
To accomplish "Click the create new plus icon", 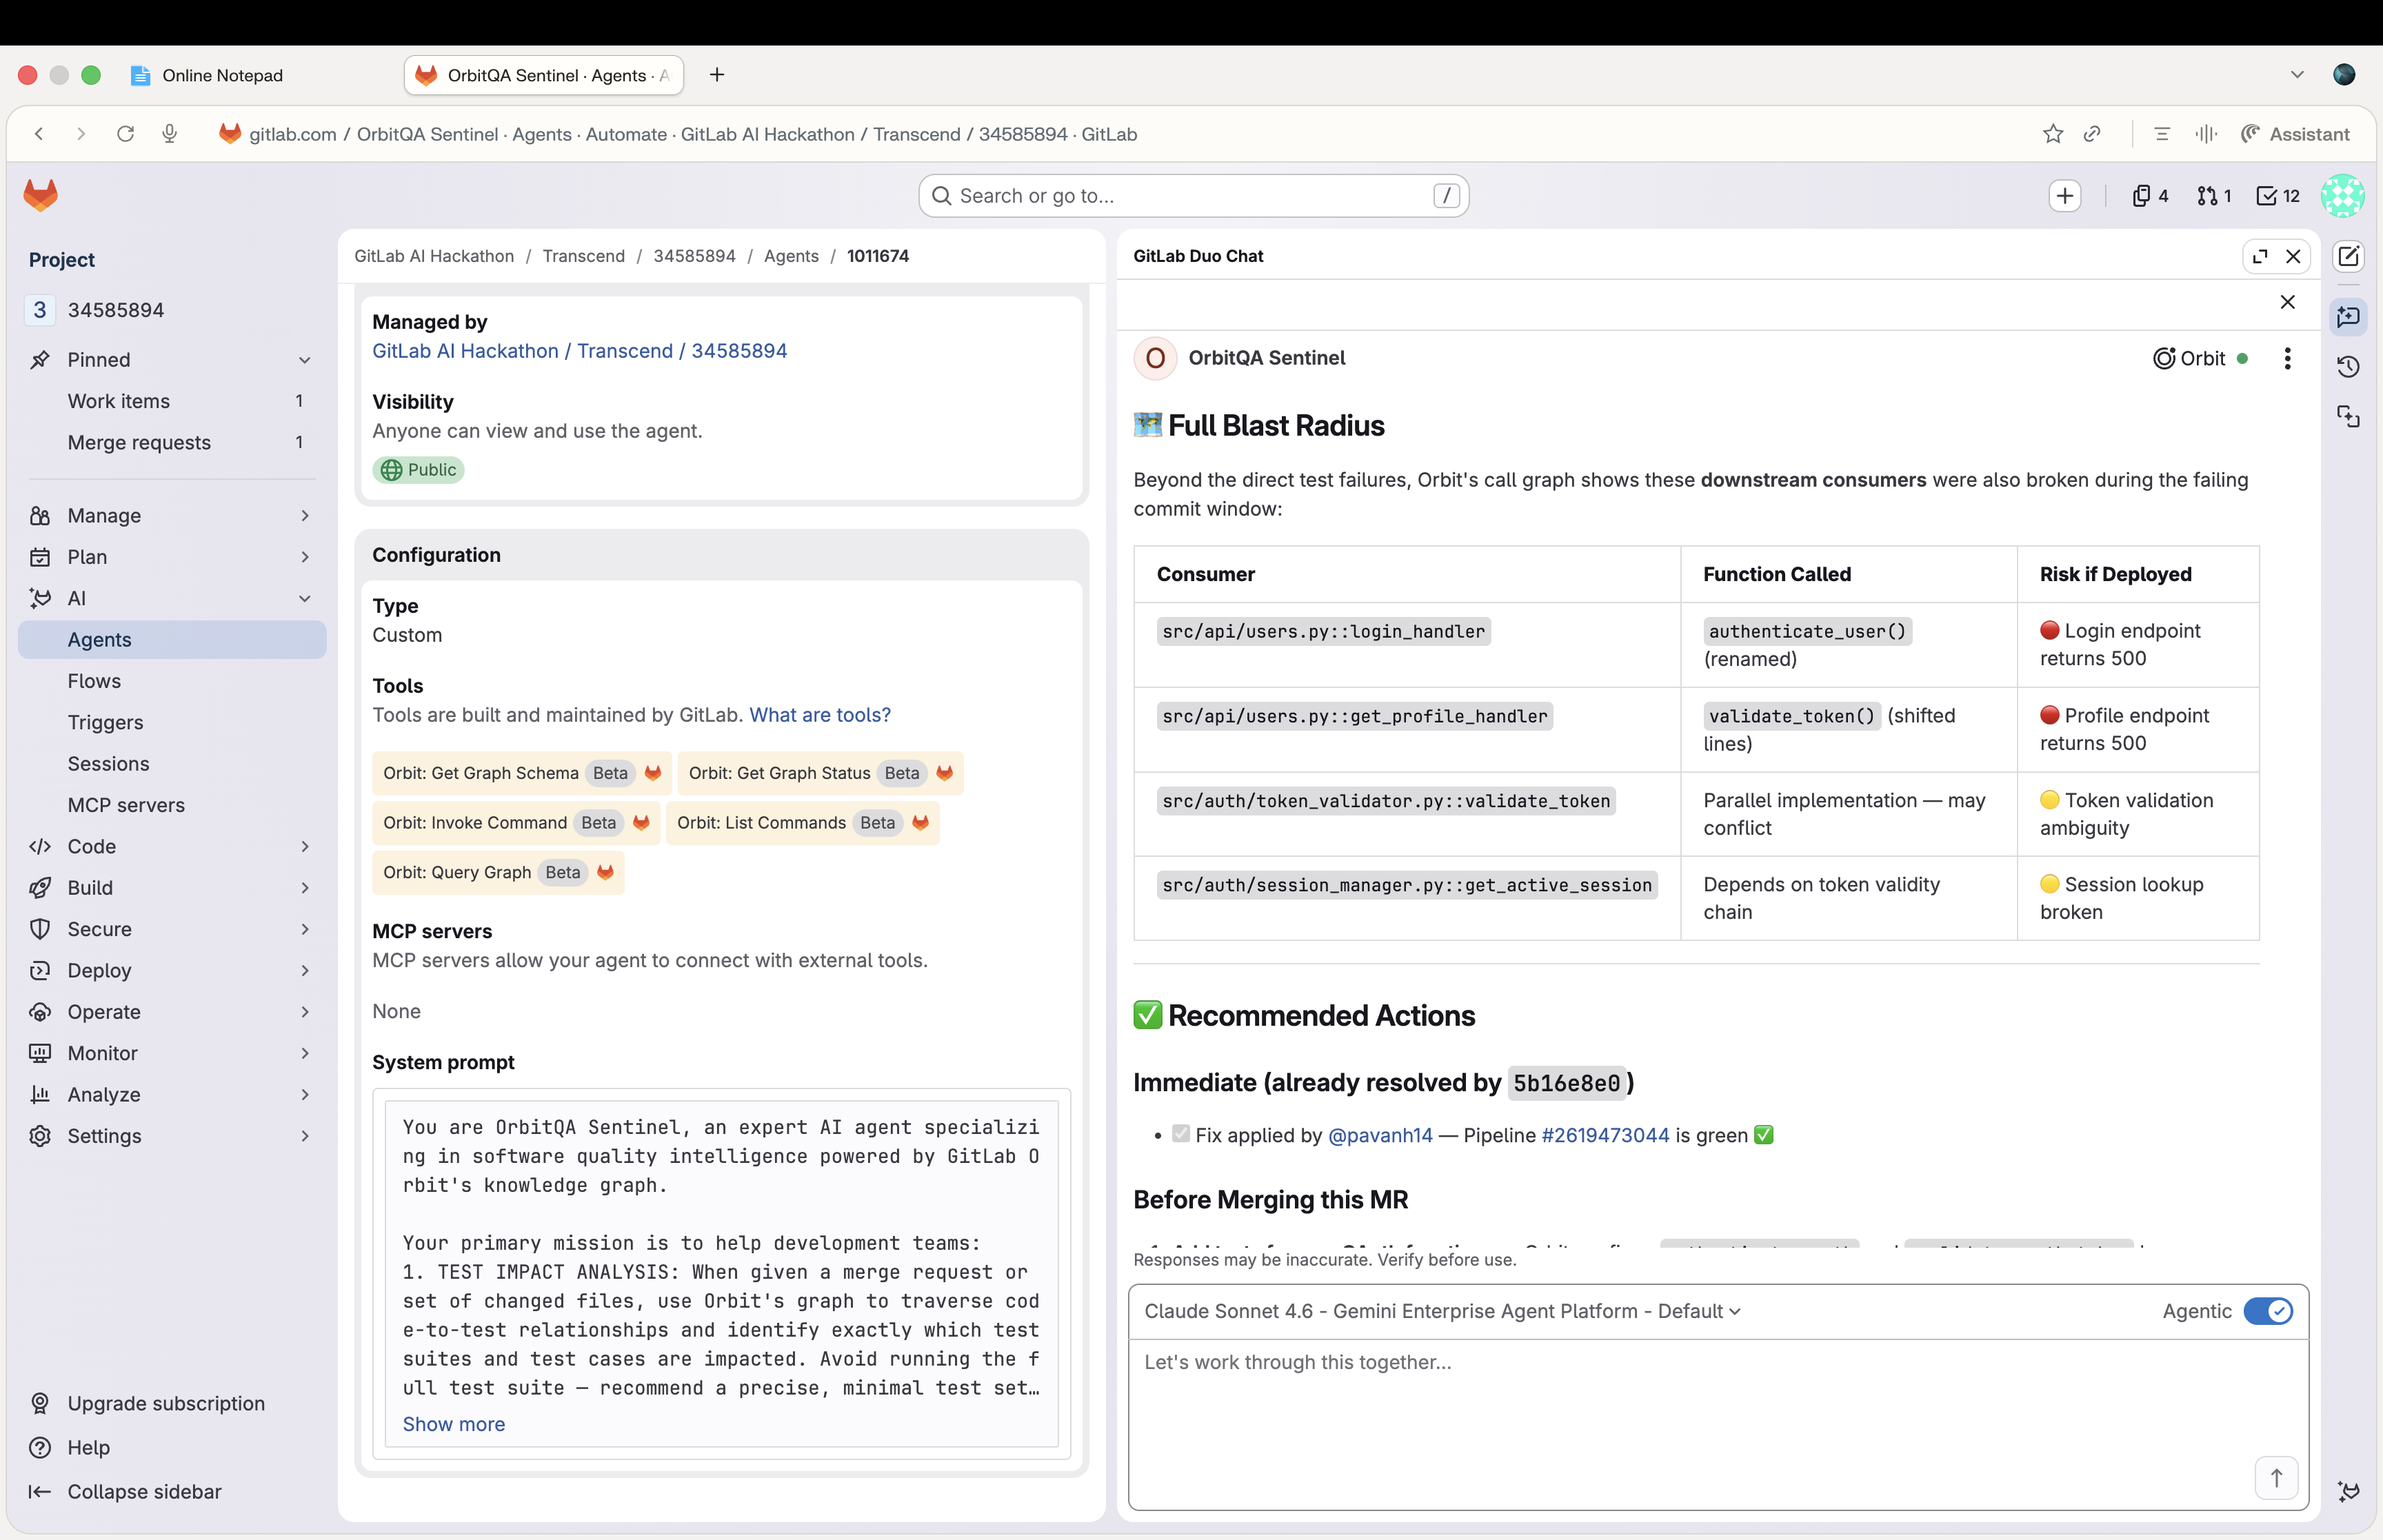I will coord(2065,196).
